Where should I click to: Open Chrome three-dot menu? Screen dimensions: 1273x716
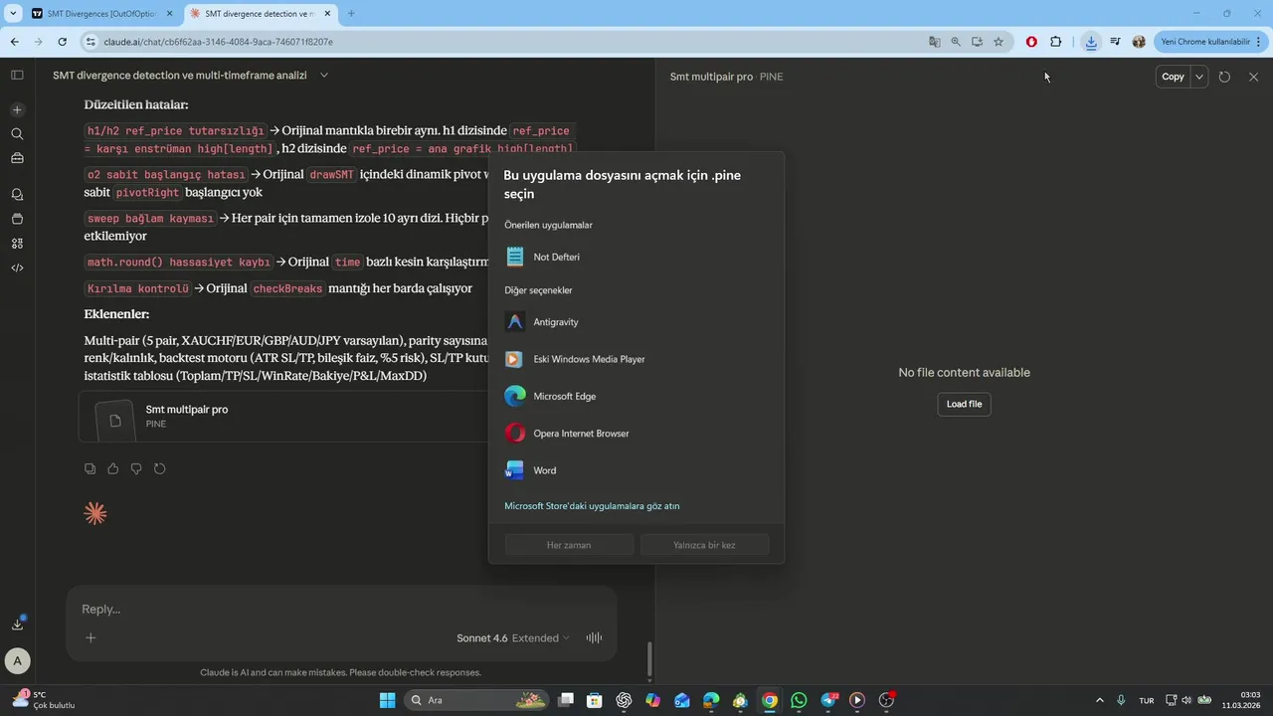[1259, 42]
